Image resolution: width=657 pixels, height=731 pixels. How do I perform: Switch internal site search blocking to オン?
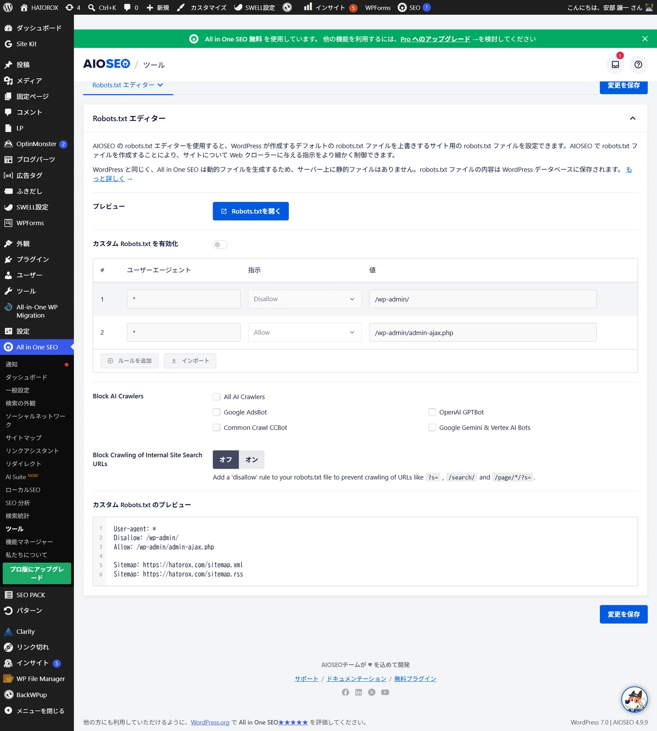[x=251, y=460]
